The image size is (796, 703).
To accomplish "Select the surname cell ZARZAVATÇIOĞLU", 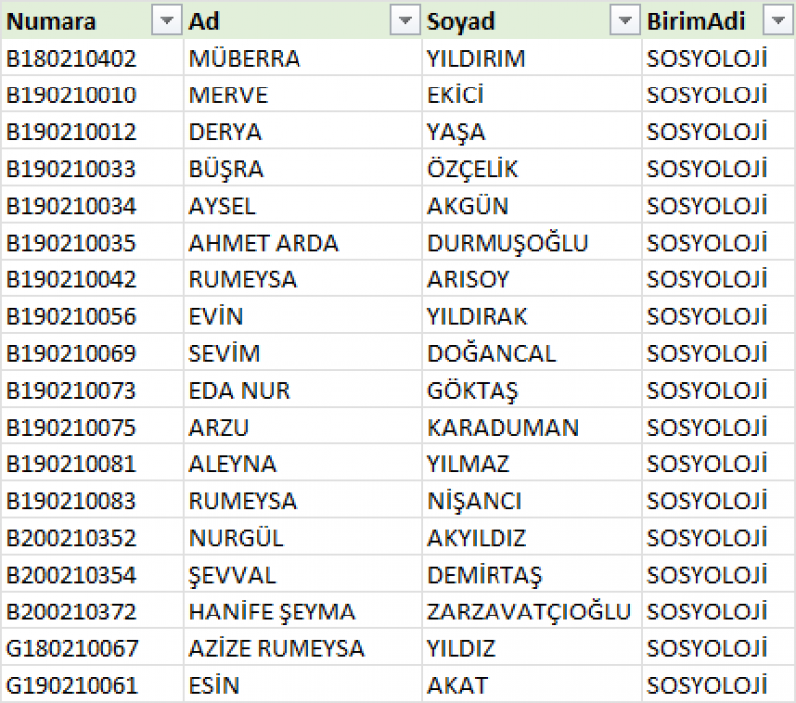I will [528, 612].
